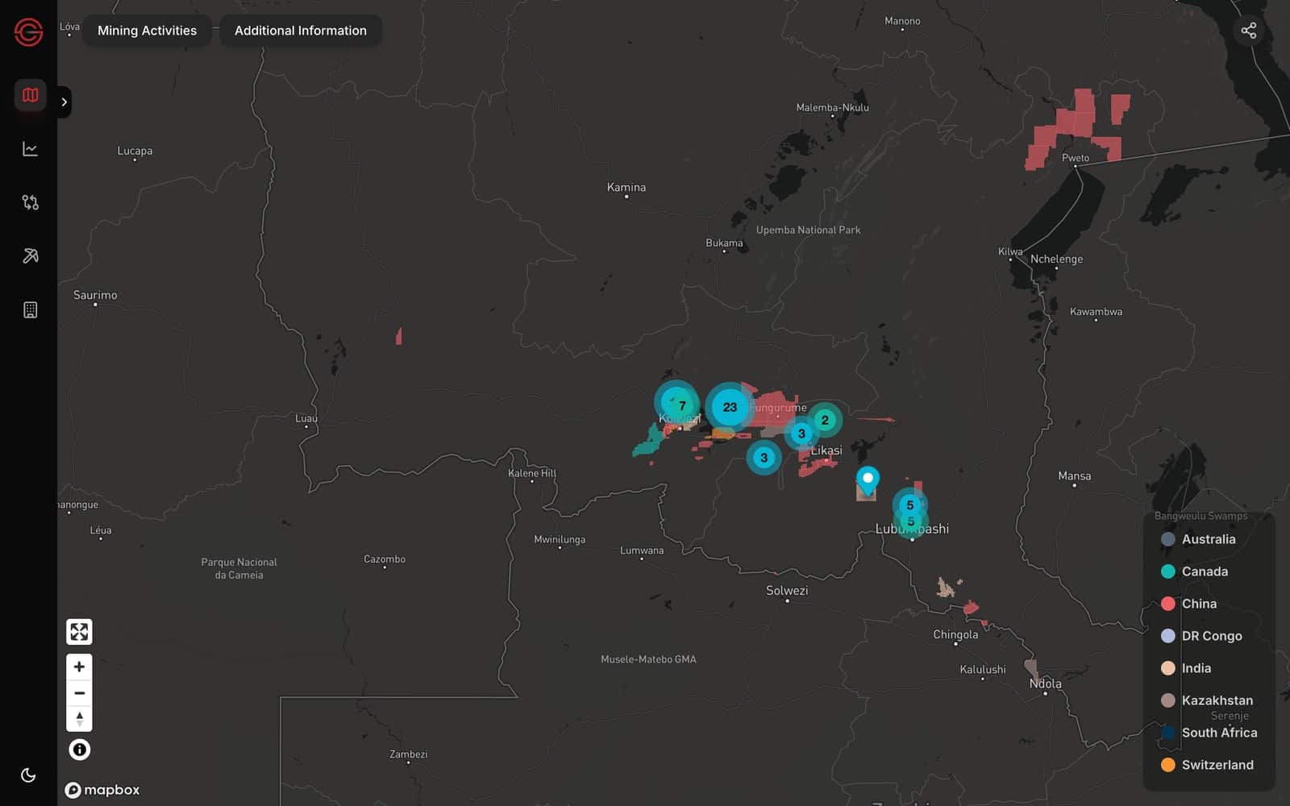Screen dimensions: 1290x806
Task: Click the Zambezi town label
Action: pos(408,754)
